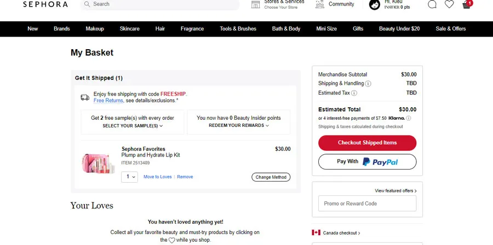This screenshot has height=245, width=493.
Task: Open the Community people icon
Action: pos(320,4)
